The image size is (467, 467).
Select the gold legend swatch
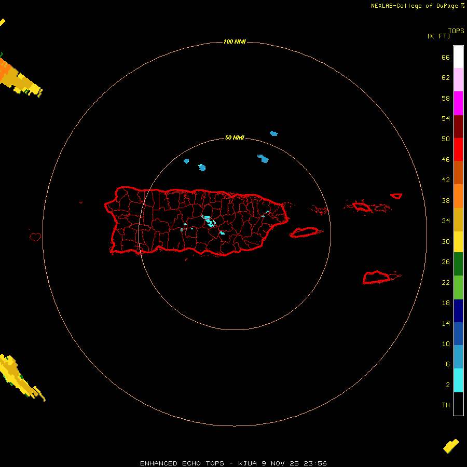pyautogui.click(x=458, y=219)
